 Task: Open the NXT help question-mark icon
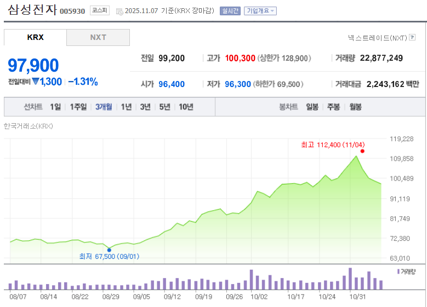click(412, 37)
